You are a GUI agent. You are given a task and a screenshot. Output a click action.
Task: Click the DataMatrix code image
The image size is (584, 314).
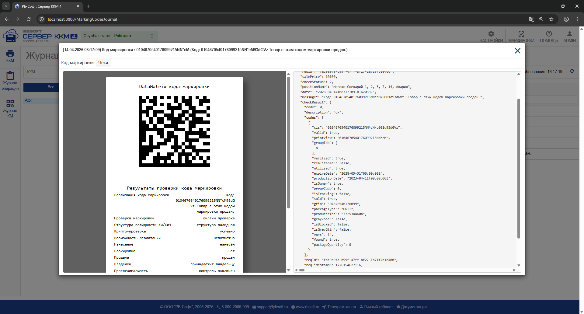click(174, 131)
